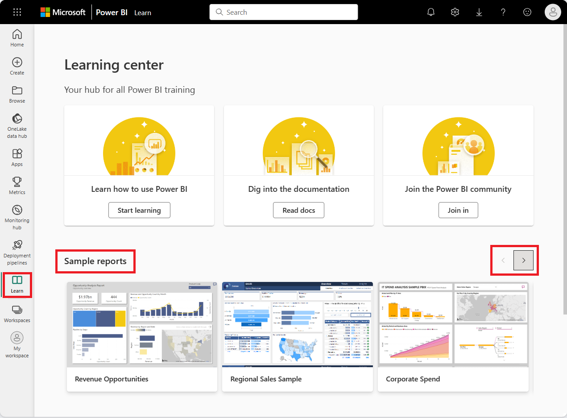Open Monitoring hub in sidebar
This screenshot has height=418, width=567.
[x=17, y=217]
